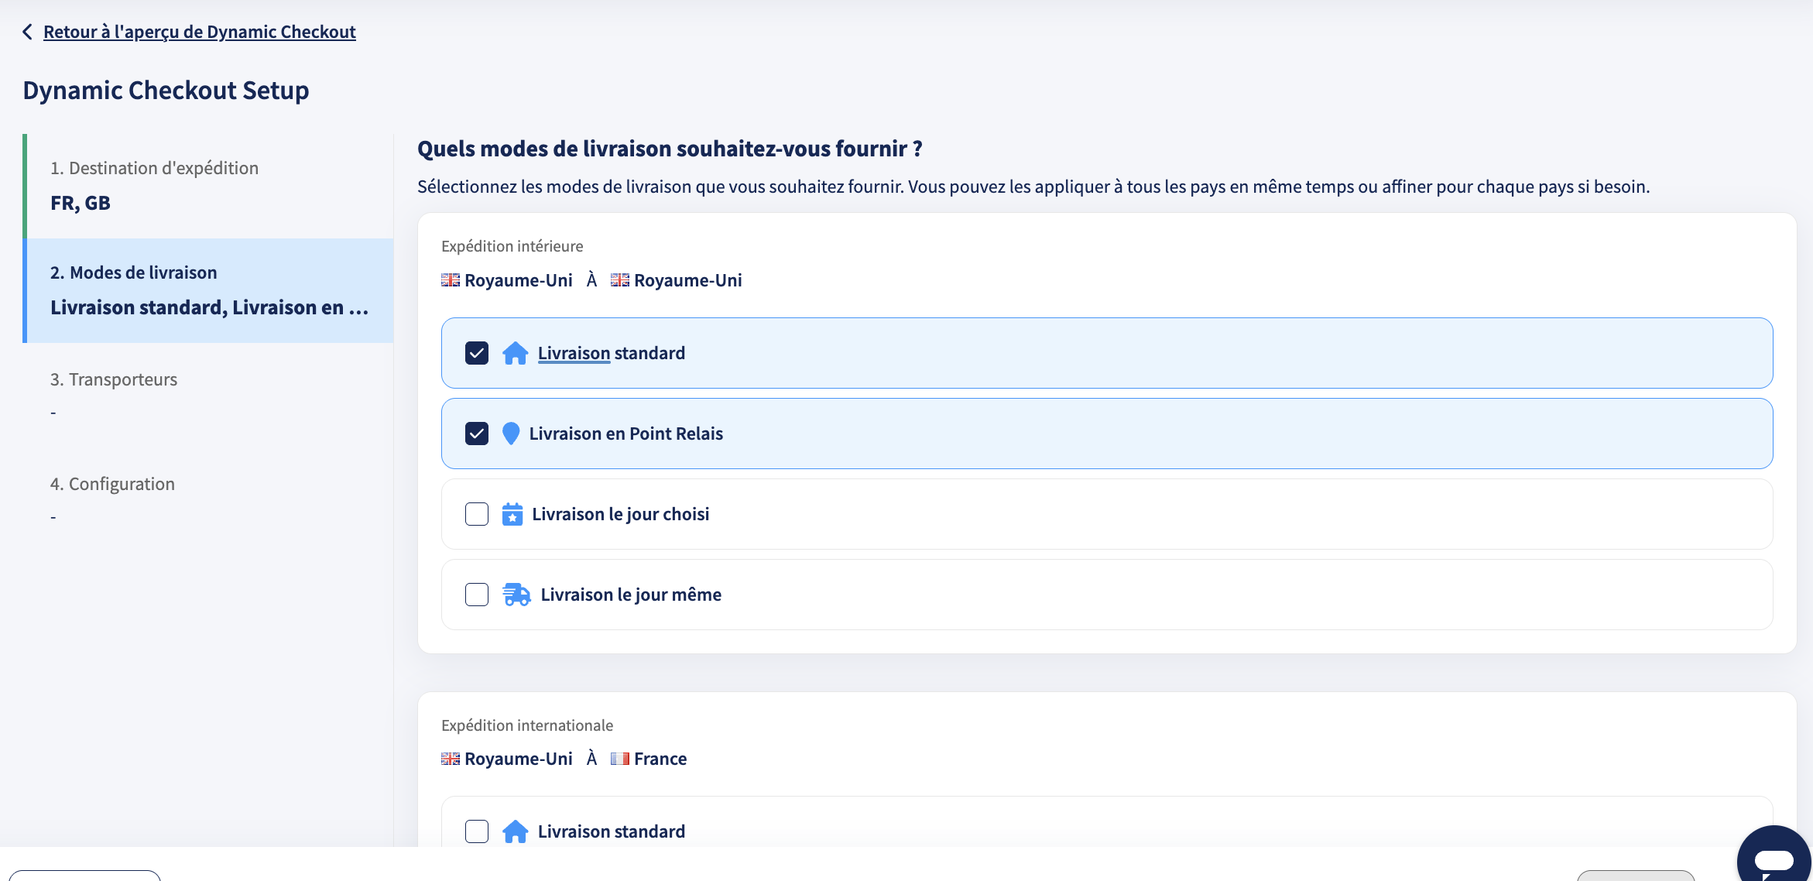Click FR, GB destination summary text
Image resolution: width=1813 pixels, height=881 pixels.
[81, 203]
